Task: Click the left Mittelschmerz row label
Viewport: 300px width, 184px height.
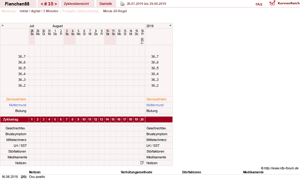Action: (x=17, y=140)
